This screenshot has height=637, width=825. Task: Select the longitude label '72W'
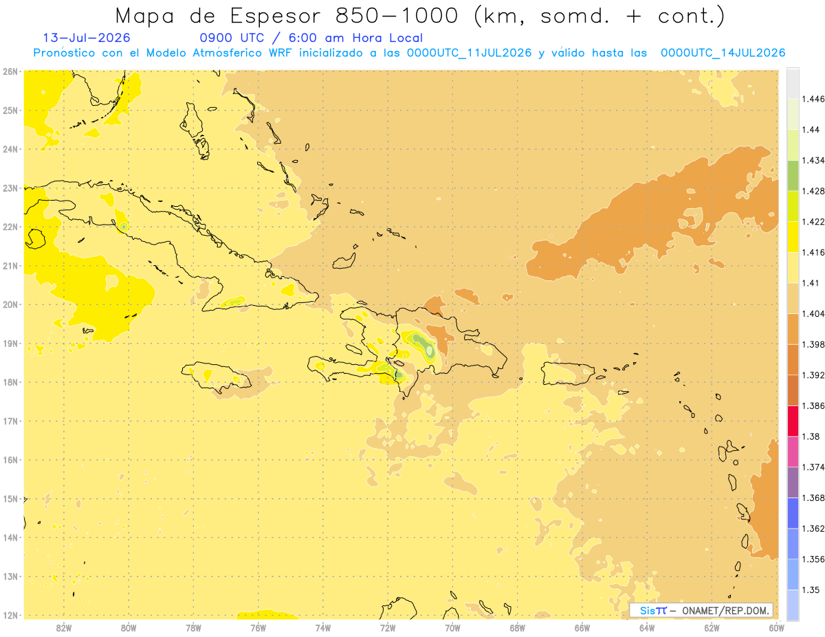point(388,627)
